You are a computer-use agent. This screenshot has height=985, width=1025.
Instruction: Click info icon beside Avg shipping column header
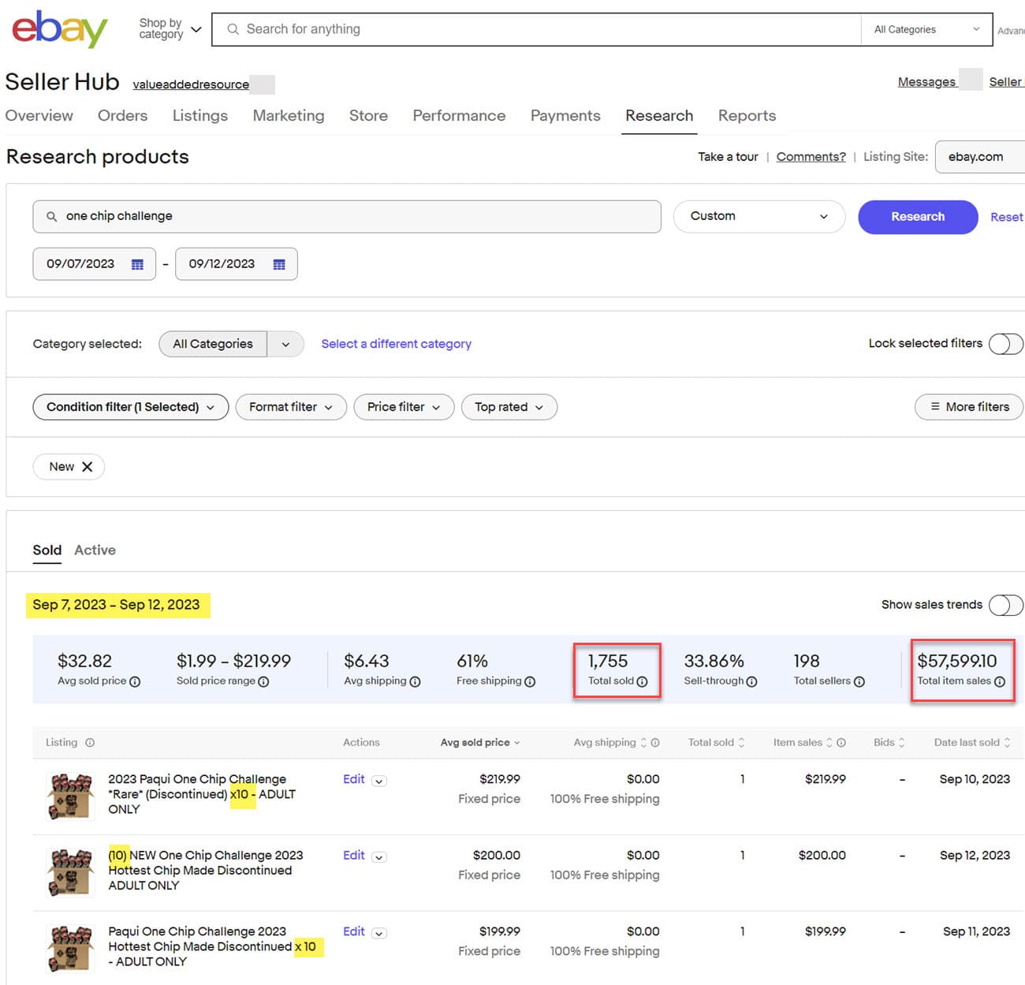[655, 742]
